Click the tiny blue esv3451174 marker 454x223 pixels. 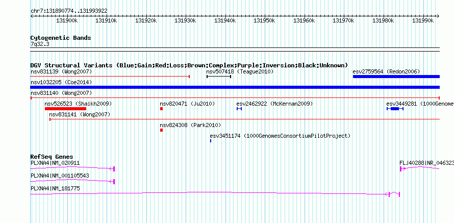211,141
